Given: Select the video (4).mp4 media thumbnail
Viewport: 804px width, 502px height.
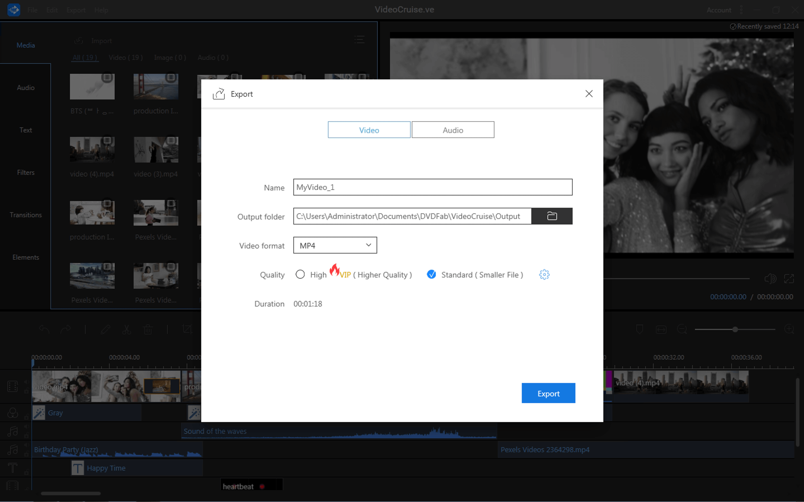Looking at the screenshot, I should click(x=92, y=149).
